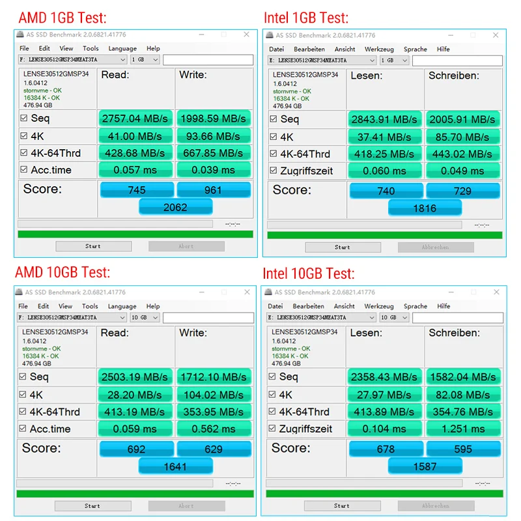Toggle Seq checkbox in AMD 10GB window
This screenshot has width=521, height=521.
click(x=23, y=376)
